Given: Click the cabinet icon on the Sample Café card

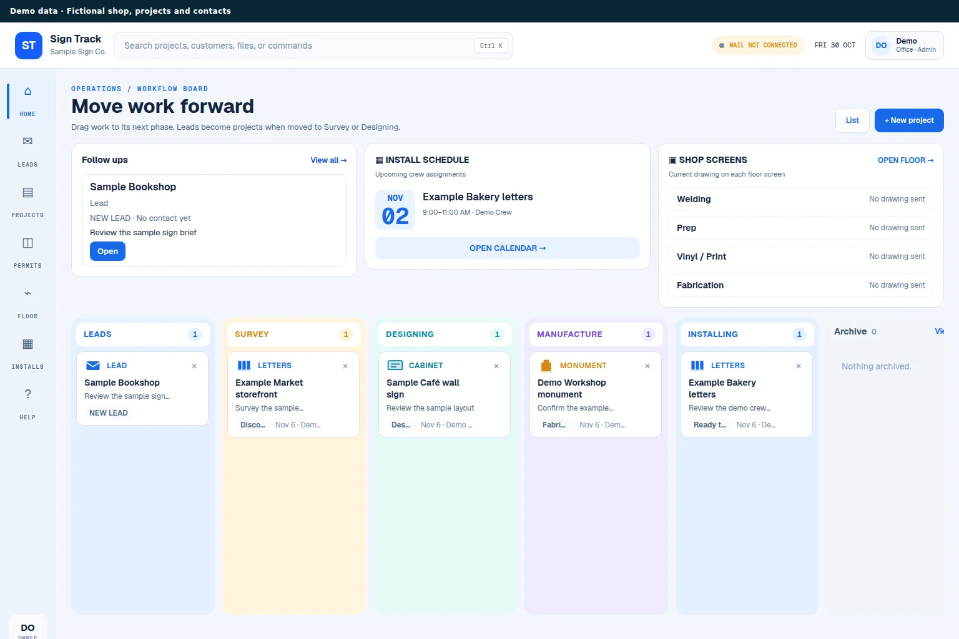Looking at the screenshot, I should [x=395, y=366].
